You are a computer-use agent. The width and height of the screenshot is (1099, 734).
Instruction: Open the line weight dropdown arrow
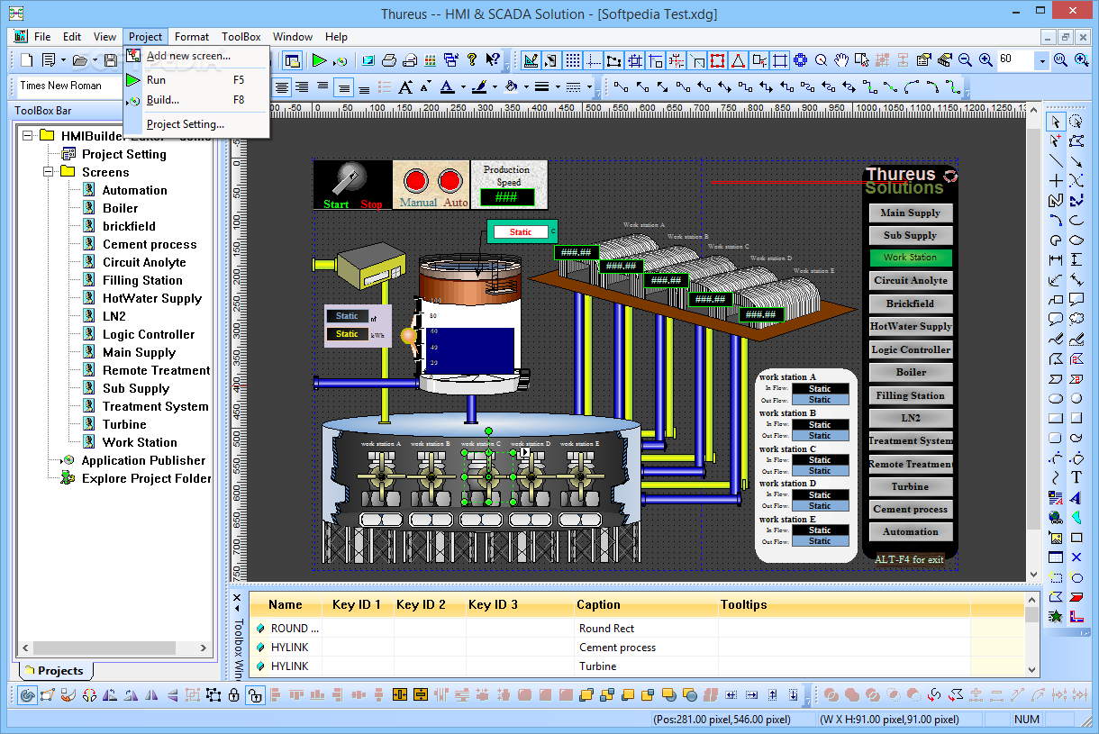click(556, 87)
